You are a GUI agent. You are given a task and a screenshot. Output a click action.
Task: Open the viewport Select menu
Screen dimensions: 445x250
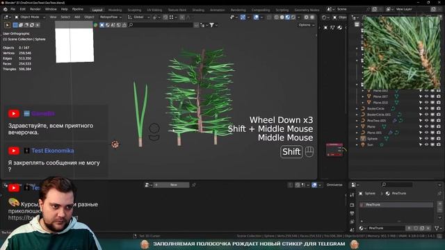(65, 17)
